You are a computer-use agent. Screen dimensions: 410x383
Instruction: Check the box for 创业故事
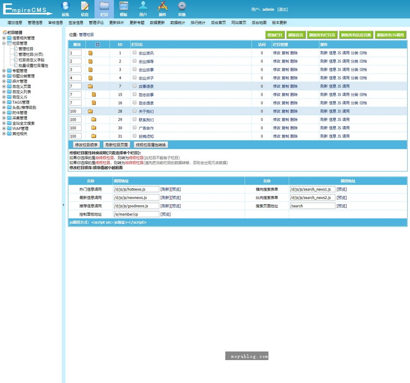pos(134,70)
